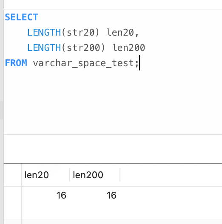
Task: Click the blank corner cell left of len20 header
Action: (12, 175)
